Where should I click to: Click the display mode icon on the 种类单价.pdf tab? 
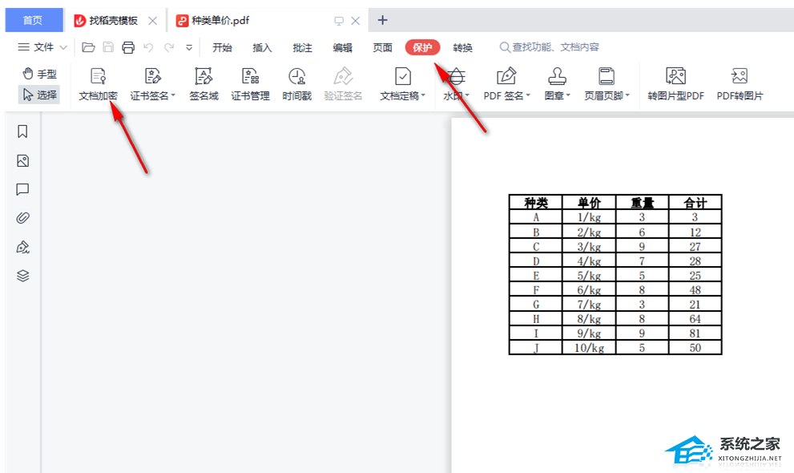coord(339,21)
